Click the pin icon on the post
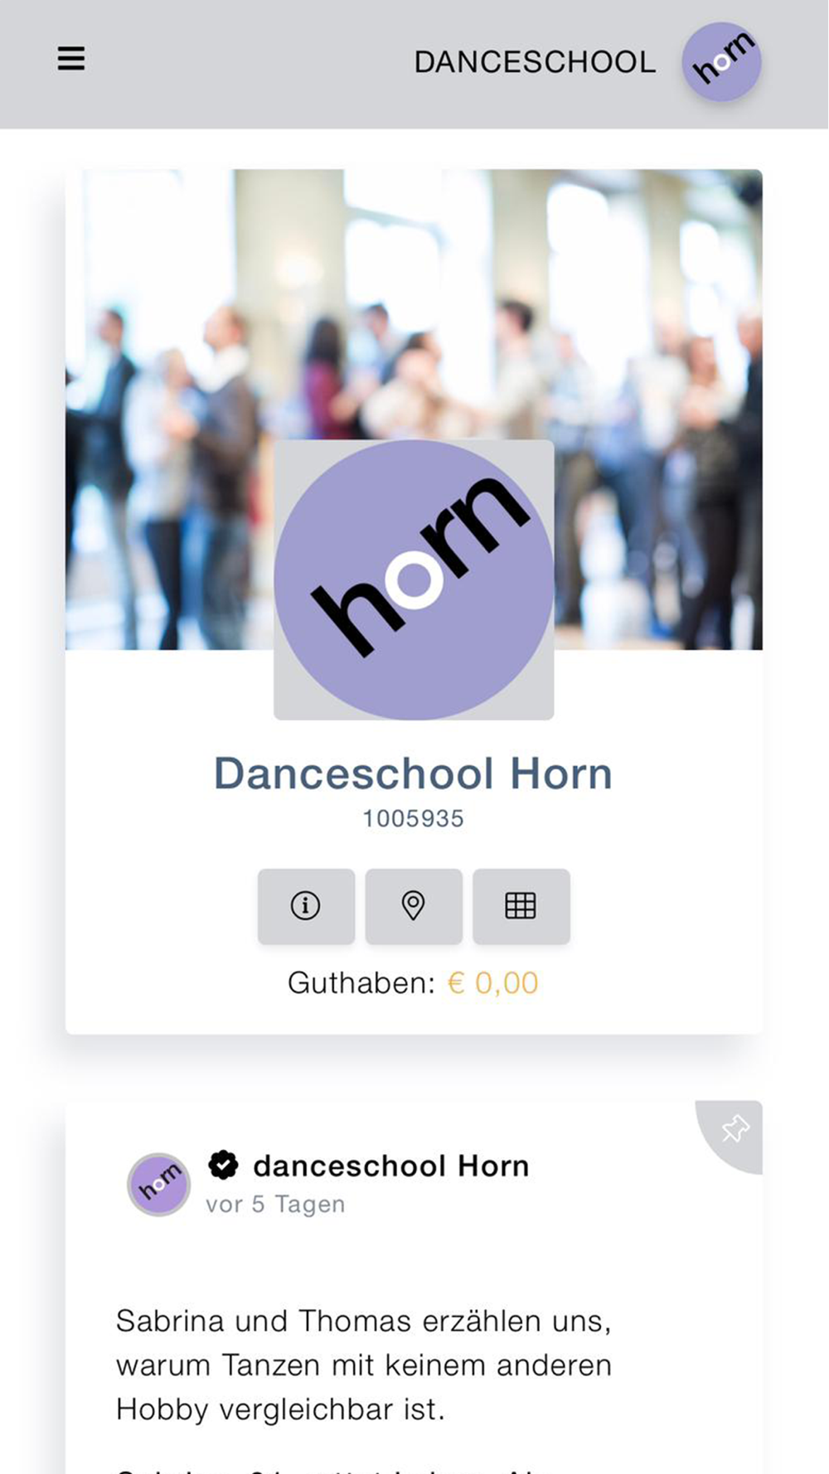The image size is (829, 1474). pyautogui.click(x=734, y=1129)
